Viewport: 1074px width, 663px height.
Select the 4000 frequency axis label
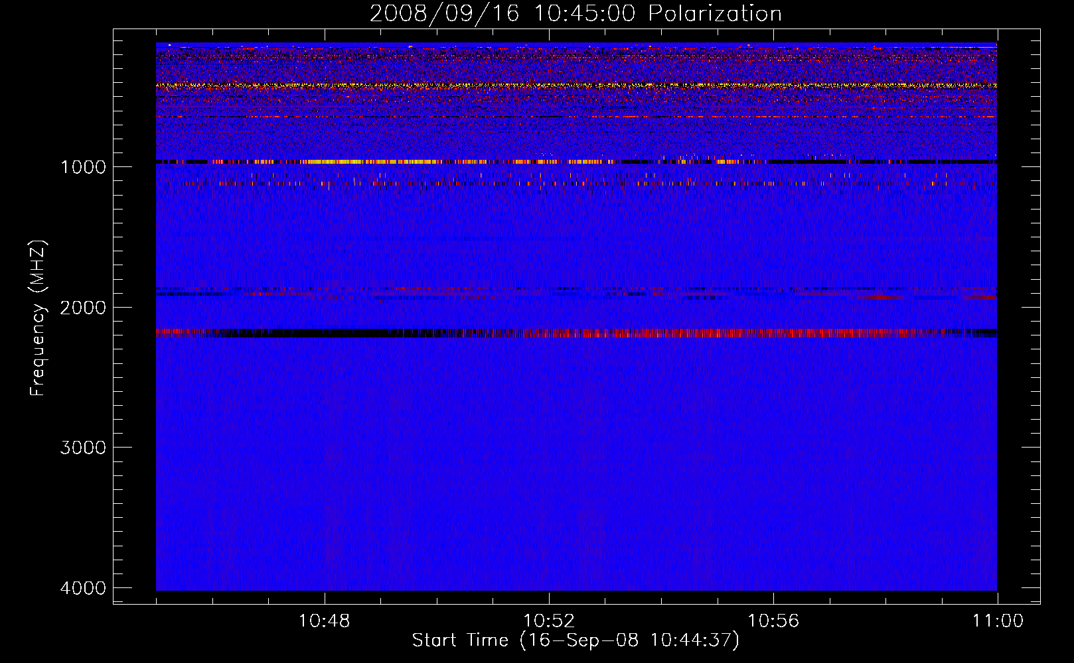pos(83,588)
